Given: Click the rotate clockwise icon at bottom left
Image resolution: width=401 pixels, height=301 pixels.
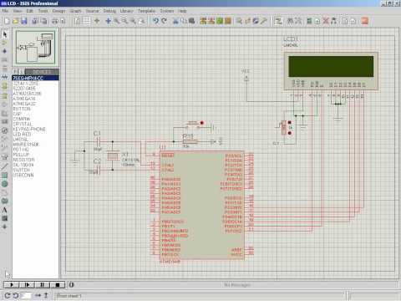Looking at the screenshot, I should point(8,295).
